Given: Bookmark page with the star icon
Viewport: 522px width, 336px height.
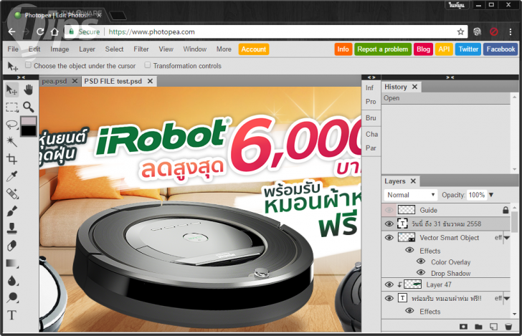Looking at the screenshot, I should tap(460, 32).
